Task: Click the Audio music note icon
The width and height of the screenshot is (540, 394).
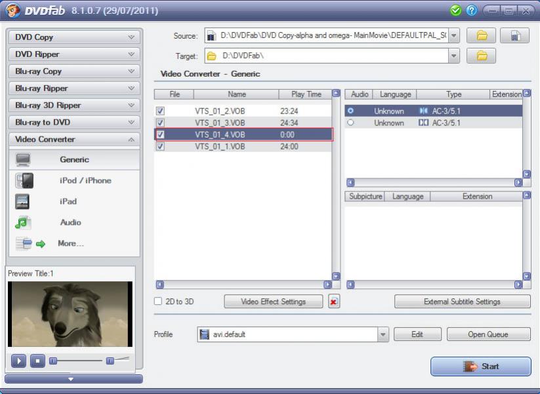Action: pyautogui.click(x=23, y=223)
